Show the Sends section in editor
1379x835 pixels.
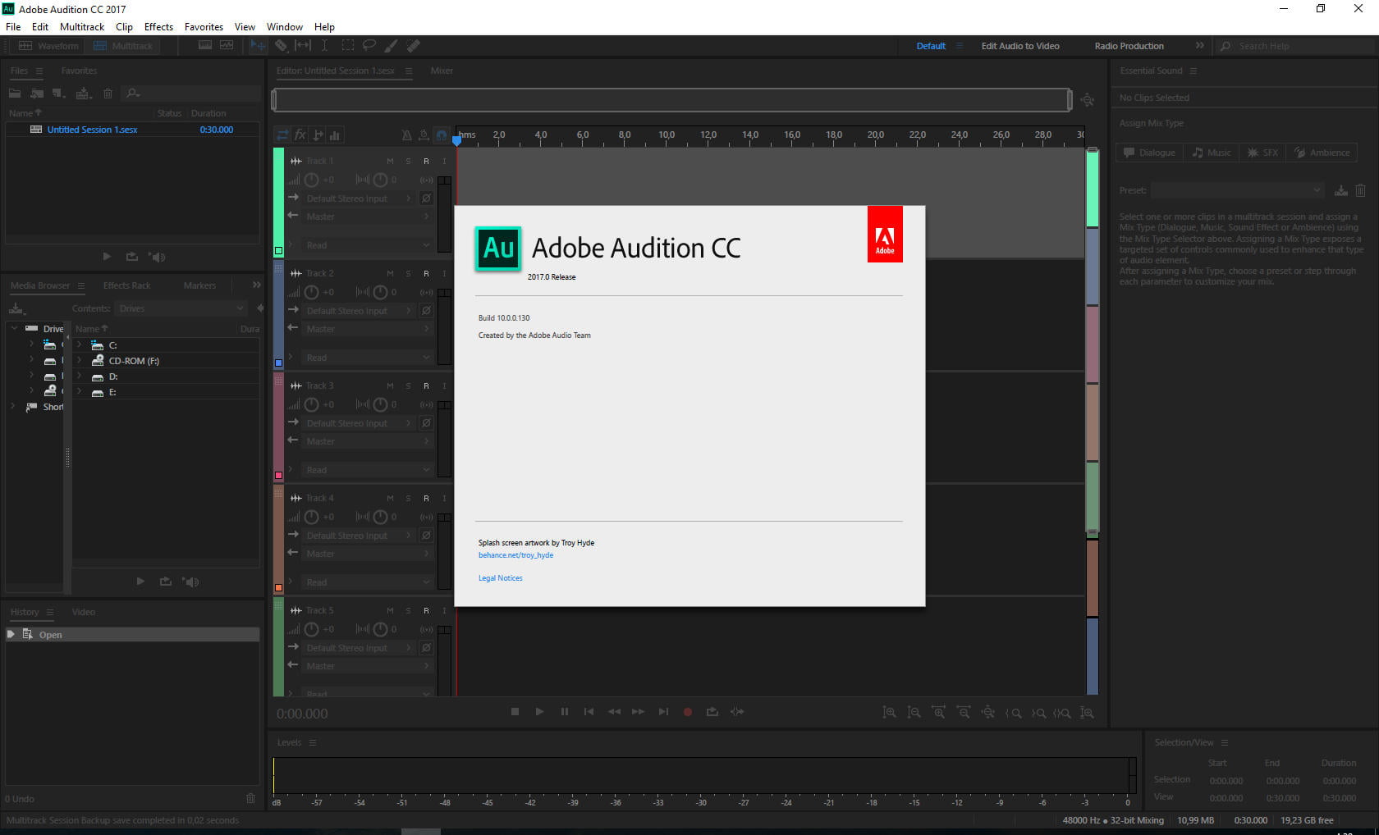pos(318,135)
